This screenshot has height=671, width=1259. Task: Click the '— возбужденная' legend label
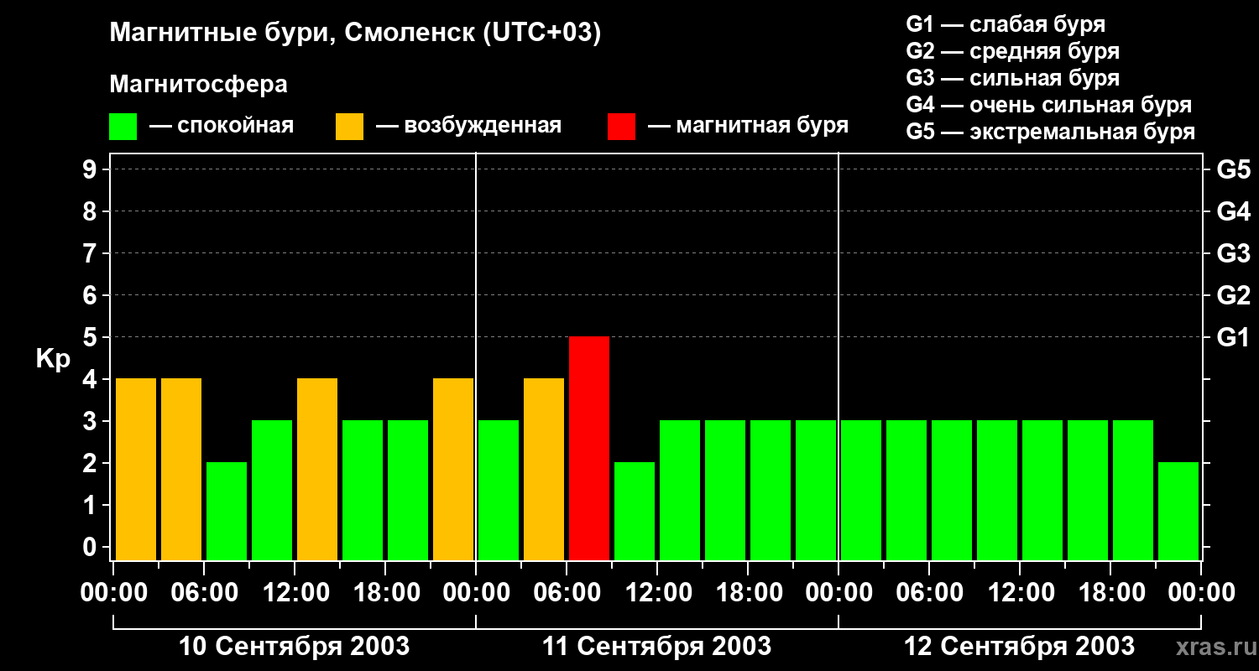coord(468,126)
